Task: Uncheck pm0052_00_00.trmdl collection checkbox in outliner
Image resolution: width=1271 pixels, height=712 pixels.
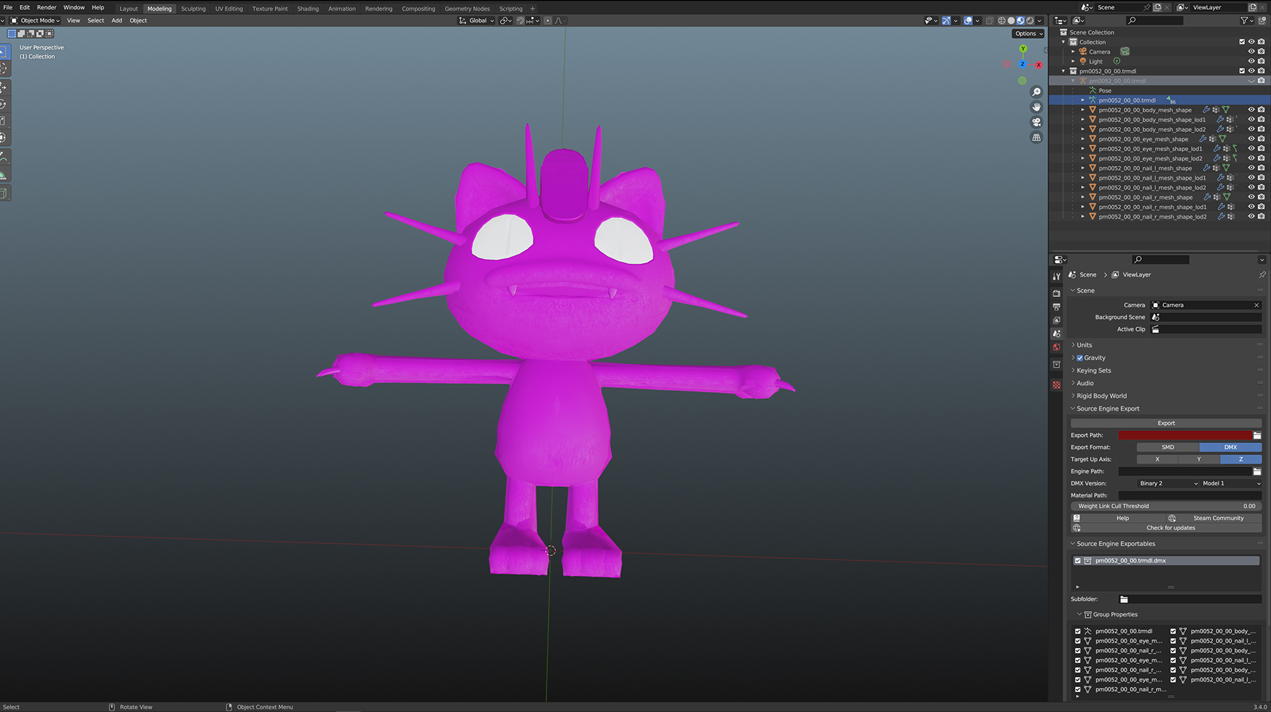Action: [x=1242, y=71]
